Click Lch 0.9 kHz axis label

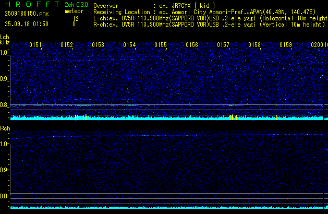pos(4,79)
